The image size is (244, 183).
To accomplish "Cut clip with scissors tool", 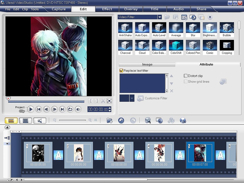I will [103, 101].
